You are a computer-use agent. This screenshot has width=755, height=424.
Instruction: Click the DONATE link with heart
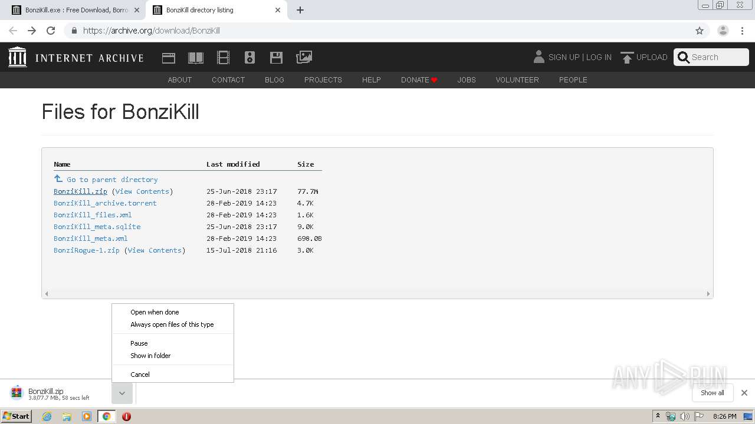pyautogui.click(x=419, y=79)
